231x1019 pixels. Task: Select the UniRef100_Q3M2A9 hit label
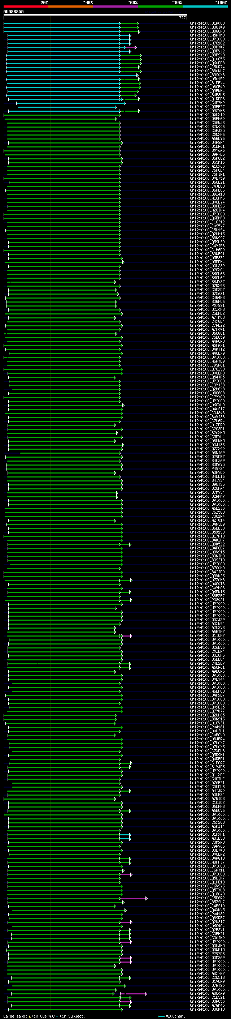pos(207,957)
